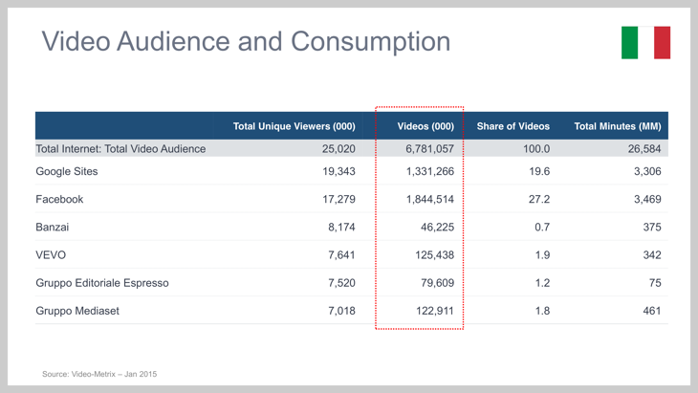Click the VEVO share value 1.9
This screenshot has height=393, width=698.
pos(543,255)
